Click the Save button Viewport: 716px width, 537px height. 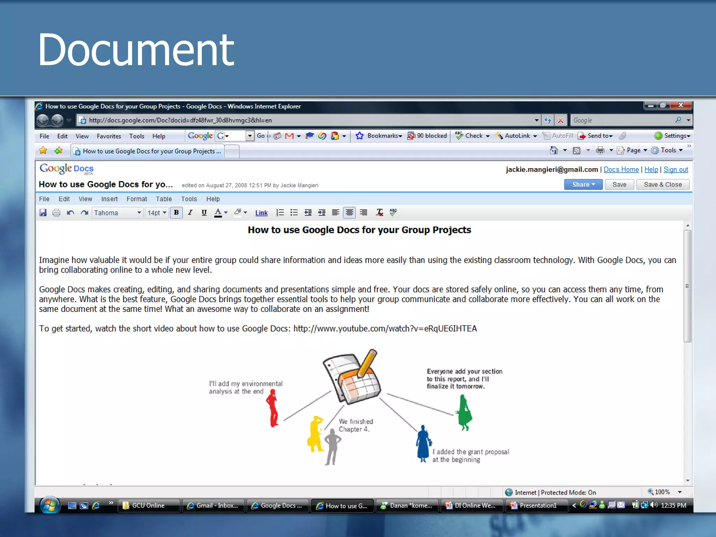point(619,185)
